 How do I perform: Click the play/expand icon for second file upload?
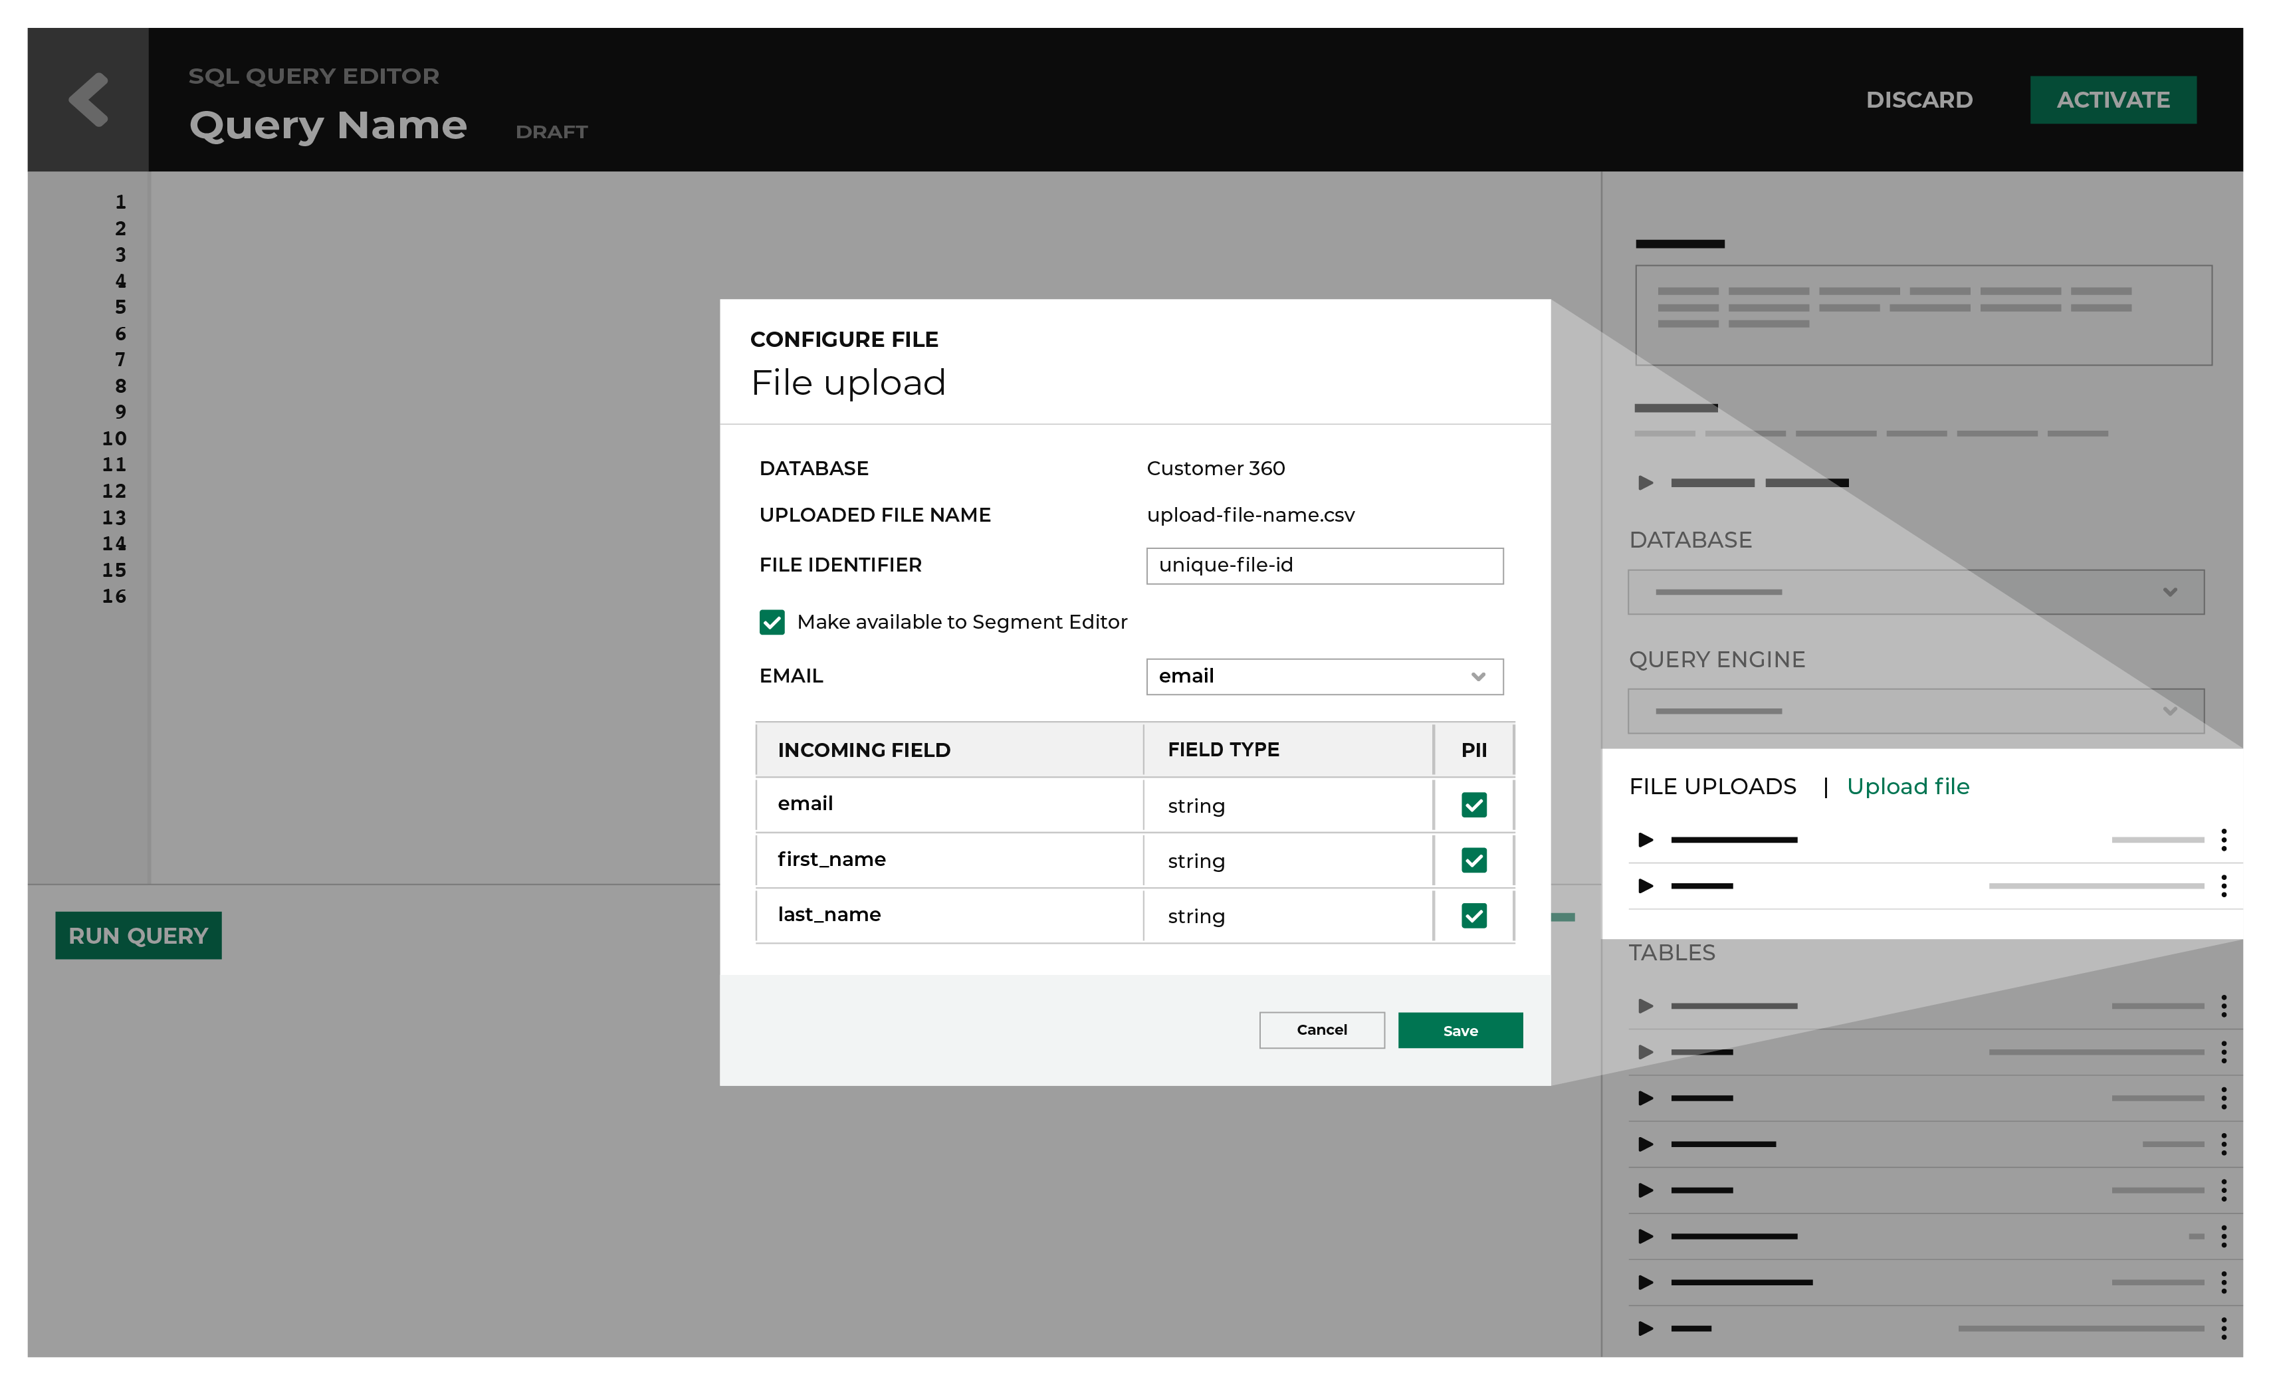pyautogui.click(x=1648, y=885)
